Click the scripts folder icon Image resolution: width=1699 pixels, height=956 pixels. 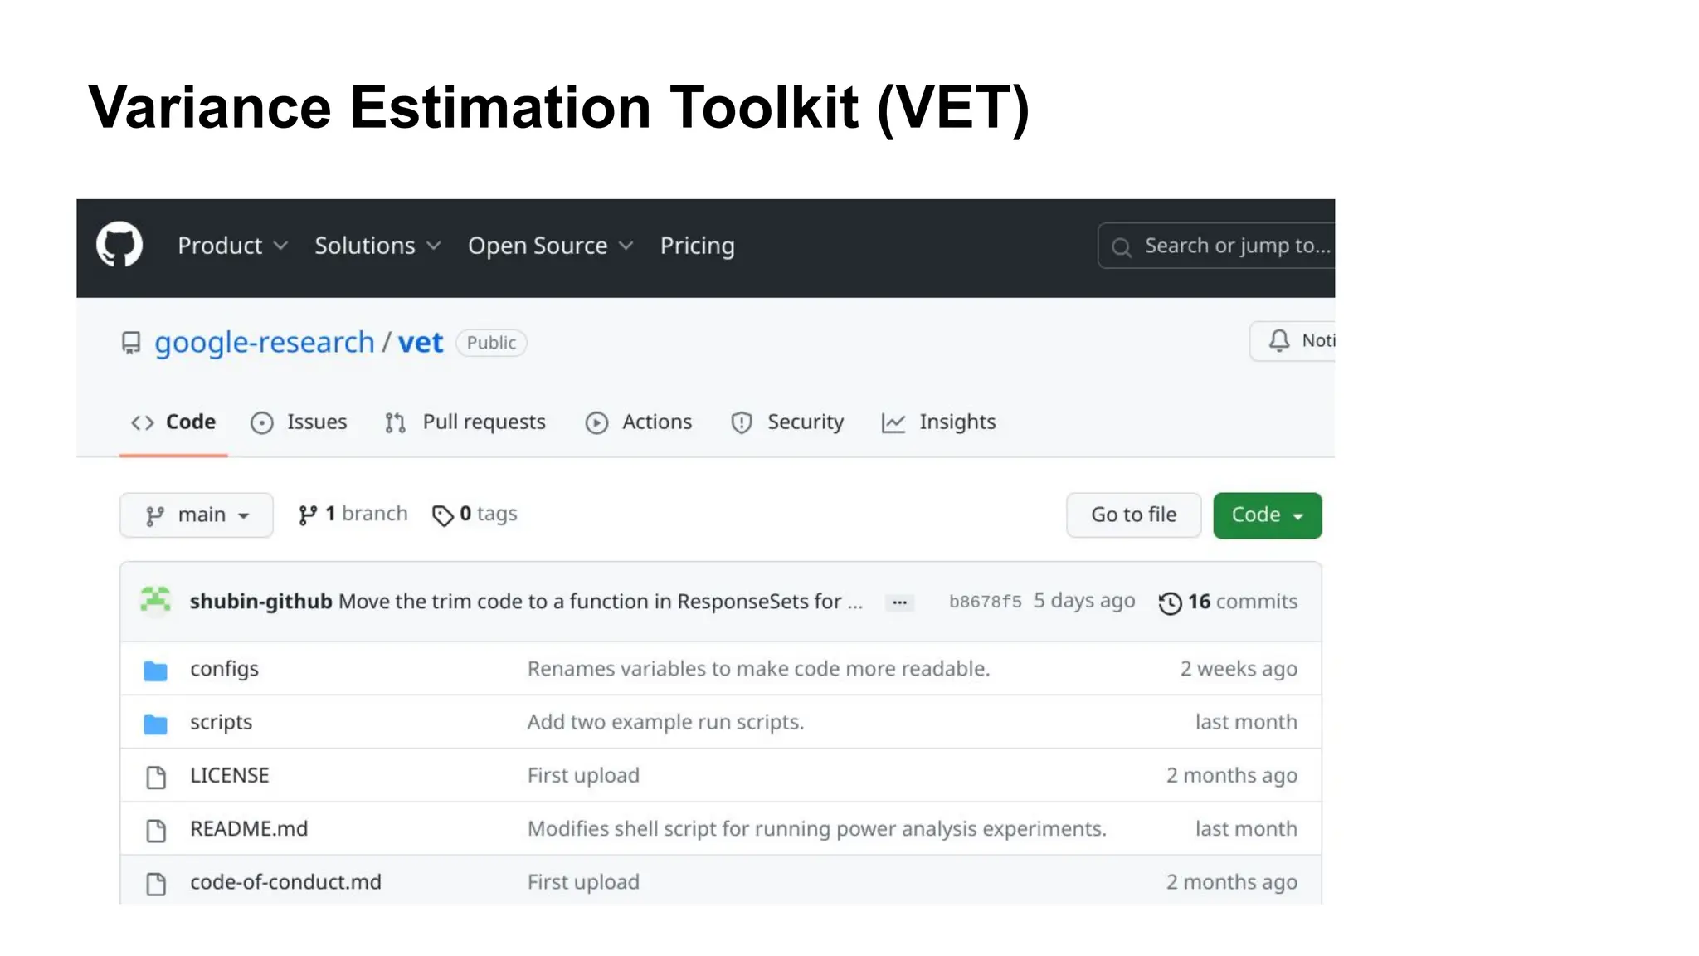tap(155, 724)
